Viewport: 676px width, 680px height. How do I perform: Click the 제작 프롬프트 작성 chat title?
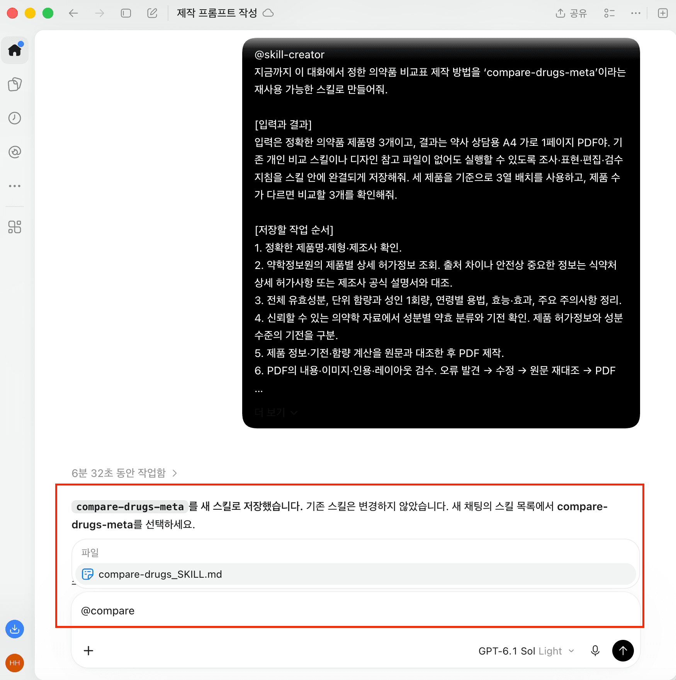[217, 13]
